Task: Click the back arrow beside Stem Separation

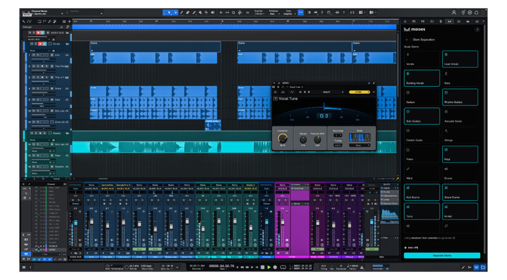Action: pyautogui.click(x=407, y=40)
